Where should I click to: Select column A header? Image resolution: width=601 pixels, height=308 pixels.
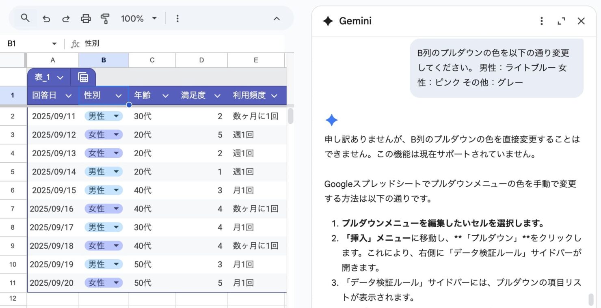click(53, 60)
